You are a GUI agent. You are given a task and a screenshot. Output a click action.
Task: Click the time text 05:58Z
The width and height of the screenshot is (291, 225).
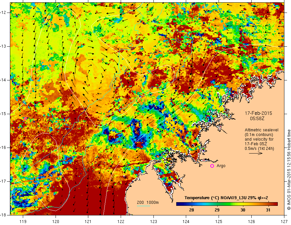coord(257,118)
